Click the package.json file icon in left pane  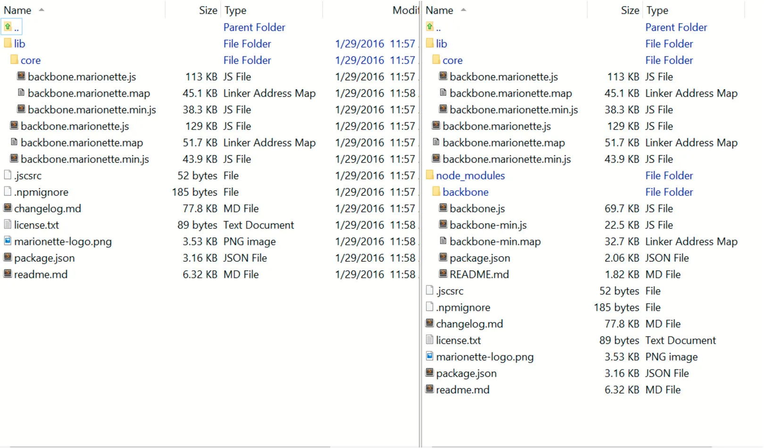[x=8, y=257]
